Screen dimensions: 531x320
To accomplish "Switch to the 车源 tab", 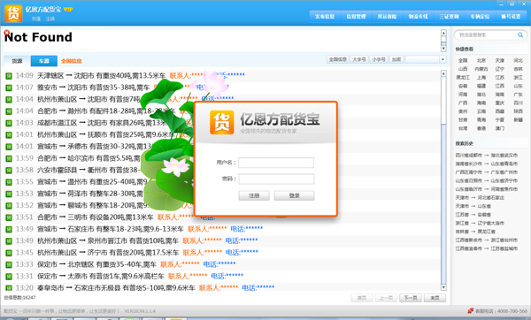I will point(44,61).
